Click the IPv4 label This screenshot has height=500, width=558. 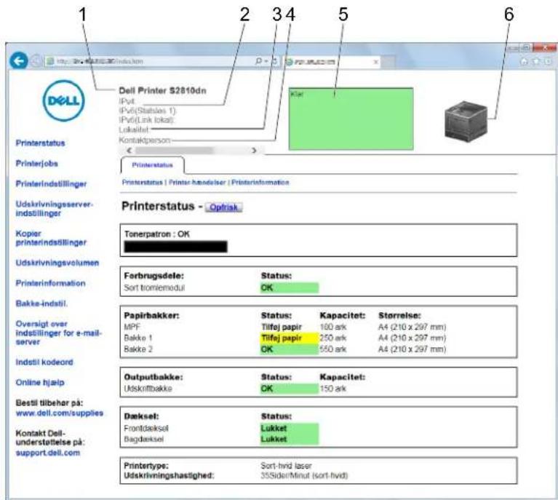[x=127, y=101]
